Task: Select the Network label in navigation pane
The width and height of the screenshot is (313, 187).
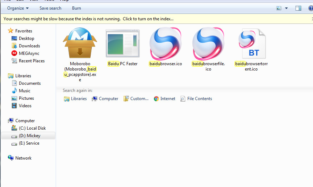Action: [x=23, y=158]
